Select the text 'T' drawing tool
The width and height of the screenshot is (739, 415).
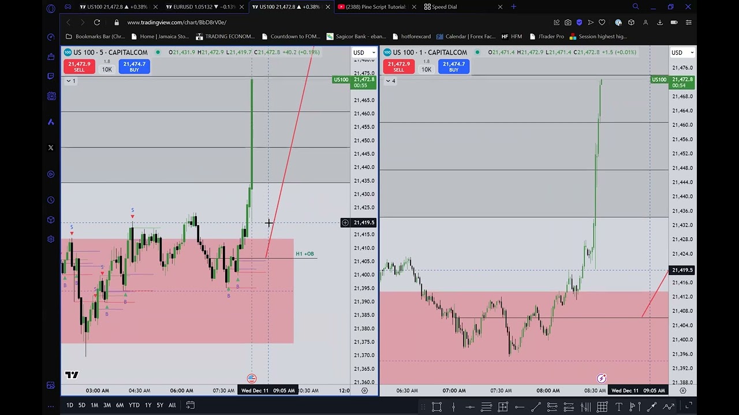[618, 407]
